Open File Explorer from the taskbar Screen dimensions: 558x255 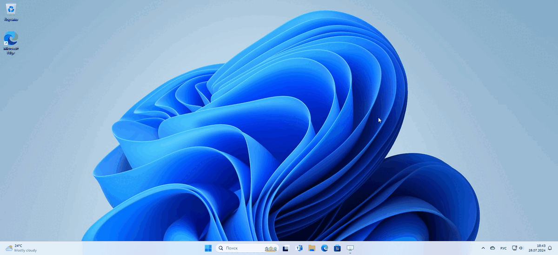[x=312, y=248]
